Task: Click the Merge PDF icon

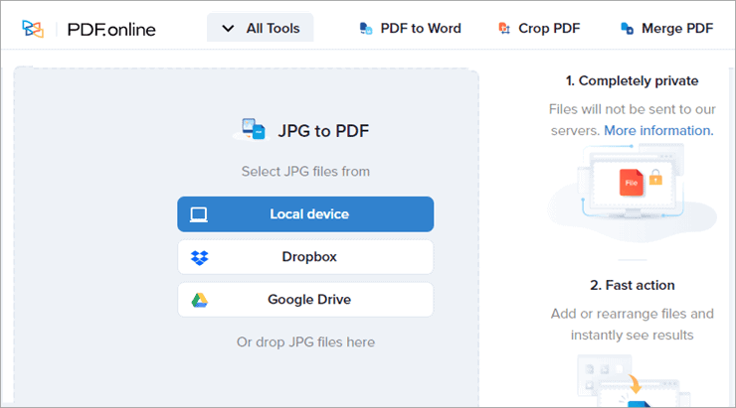Action: (x=628, y=29)
